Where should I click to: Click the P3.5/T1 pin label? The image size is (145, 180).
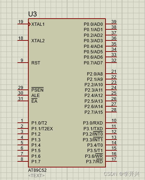pyautogui.click(x=95, y=151)
